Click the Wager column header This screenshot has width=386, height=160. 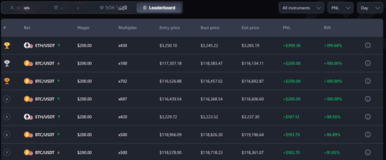(83, 28)
